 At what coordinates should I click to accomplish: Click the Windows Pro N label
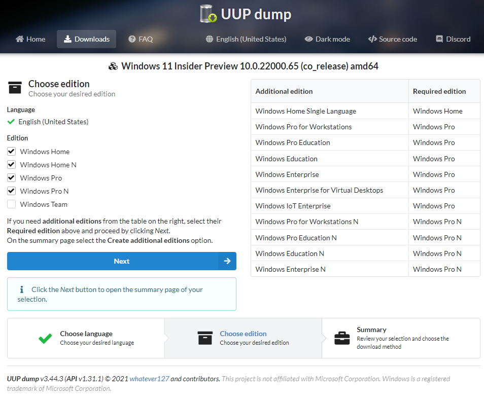pos(44,191)
